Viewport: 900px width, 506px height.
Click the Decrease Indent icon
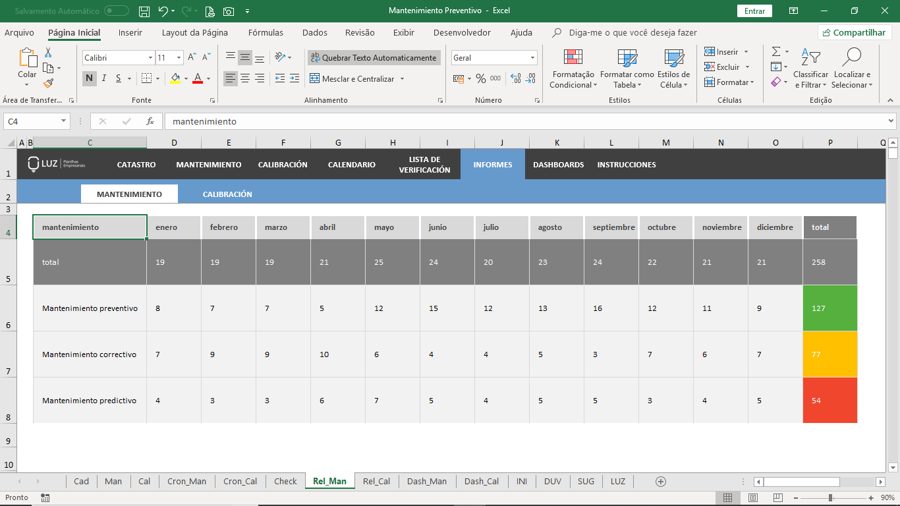[x=280, y=78]
